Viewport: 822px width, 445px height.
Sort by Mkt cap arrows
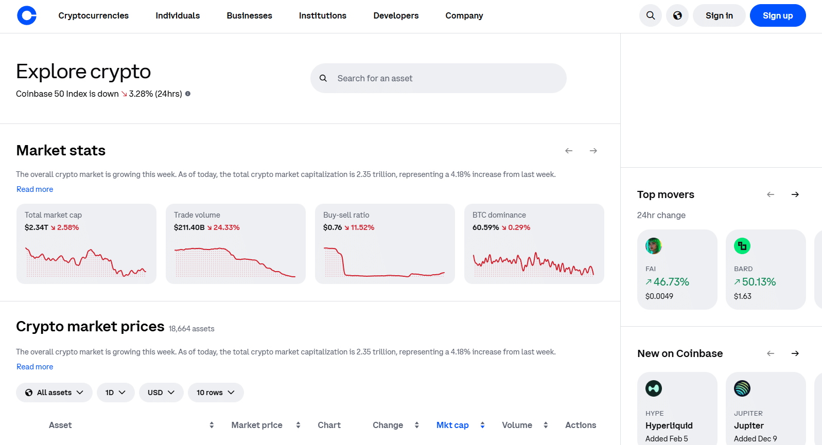pyautogui.click(x=482, y=425)
